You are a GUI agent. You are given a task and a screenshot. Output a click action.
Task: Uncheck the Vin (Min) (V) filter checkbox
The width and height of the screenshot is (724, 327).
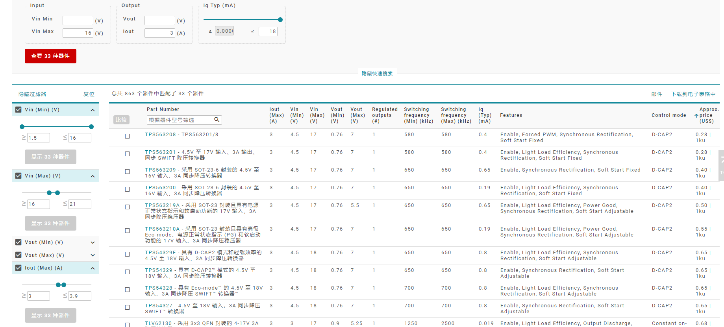tap(18, 110)
